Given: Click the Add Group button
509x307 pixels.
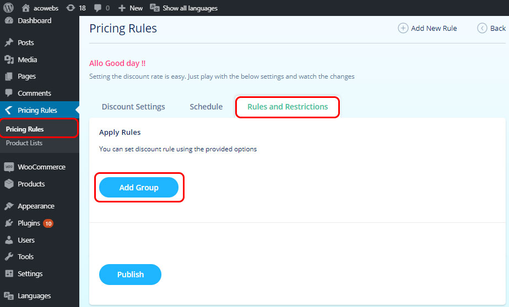Looking at the screenshot, I should pyautogui.click(x=139, y=188).
